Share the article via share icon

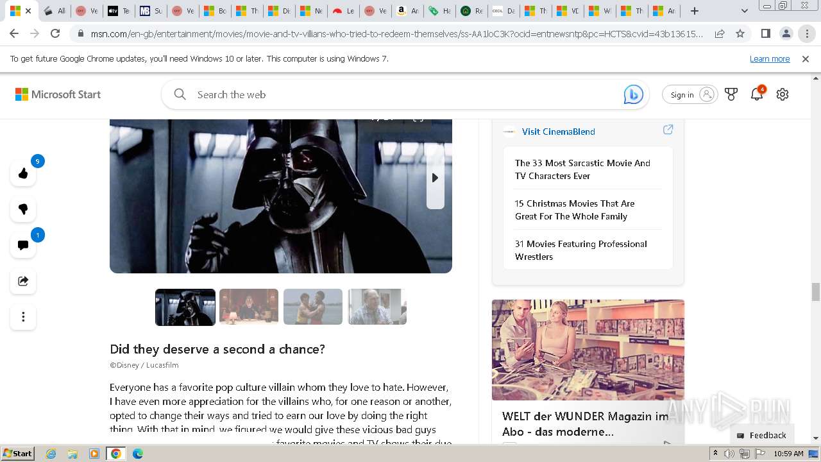click(x=23, y=281)
